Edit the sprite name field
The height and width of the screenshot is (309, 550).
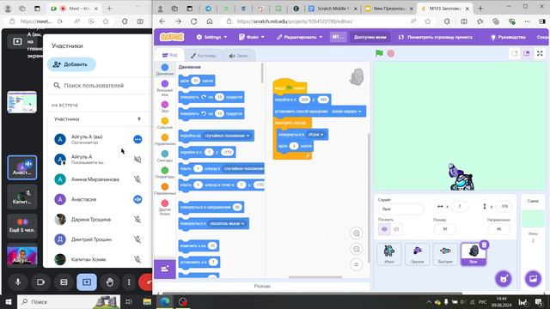400,209
